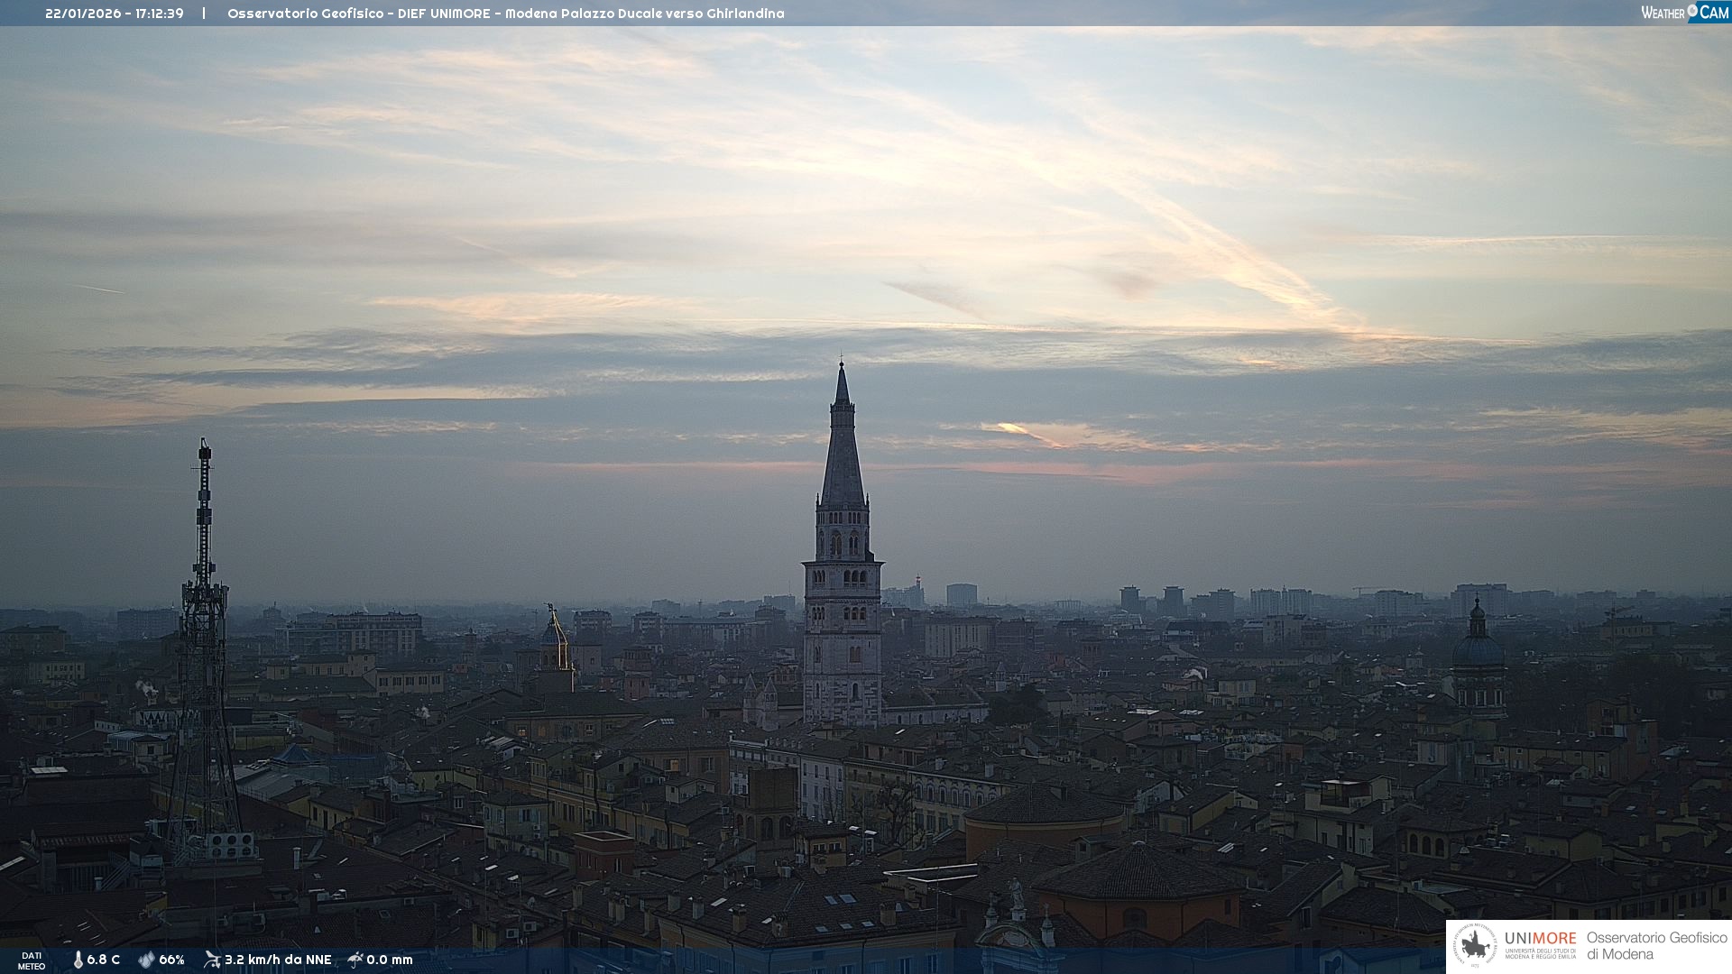Click the 0.0 mm rainfall reading
The width and height of the screenshot is (1732, 974).
pos(390,960)
